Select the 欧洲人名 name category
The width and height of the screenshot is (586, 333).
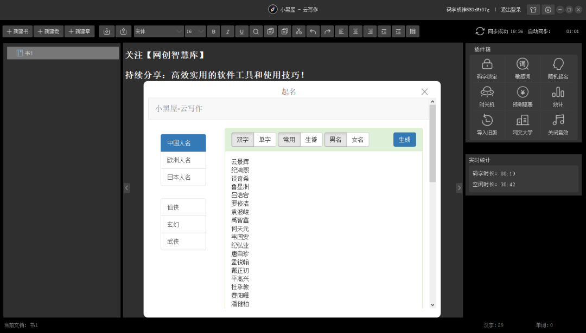(183, 160)
